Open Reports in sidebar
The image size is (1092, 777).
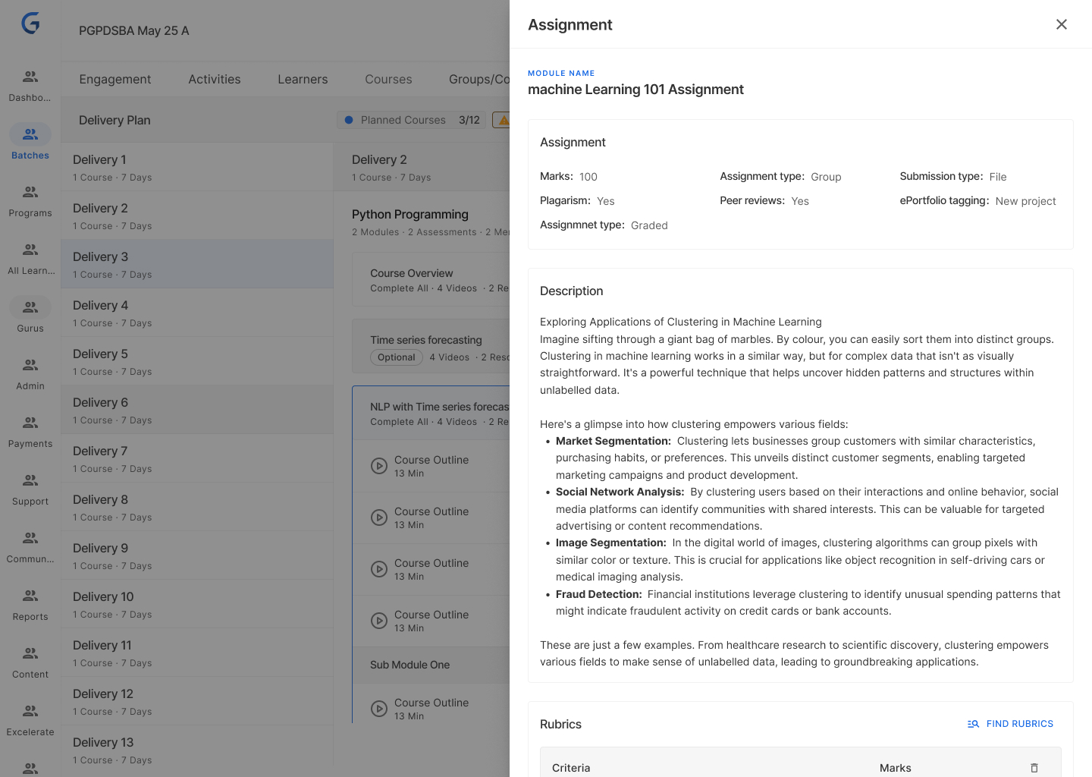pyautogui.click(x=30, y=605)
